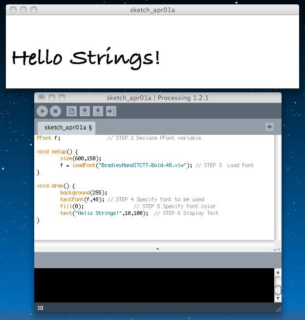The width and height of the screenshot is (305, 320).
Task: Click the line number 10 in status bar
Action: pos(40,308)
